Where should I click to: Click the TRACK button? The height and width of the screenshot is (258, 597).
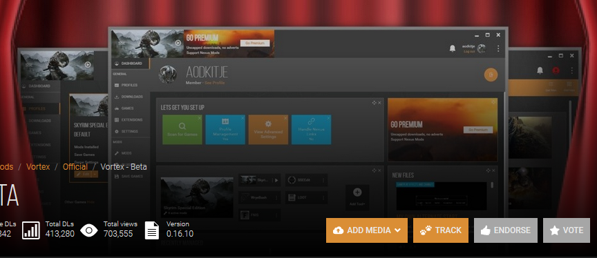(441, 230)
